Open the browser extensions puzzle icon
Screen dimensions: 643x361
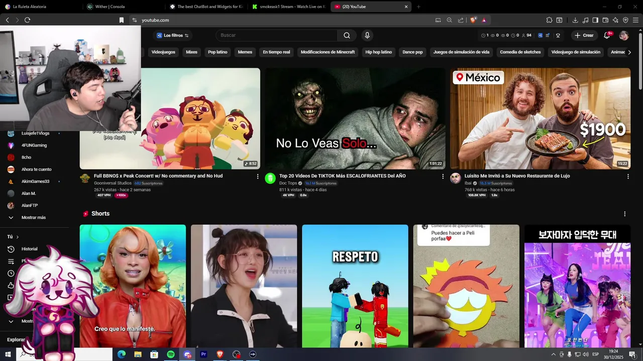549,20
